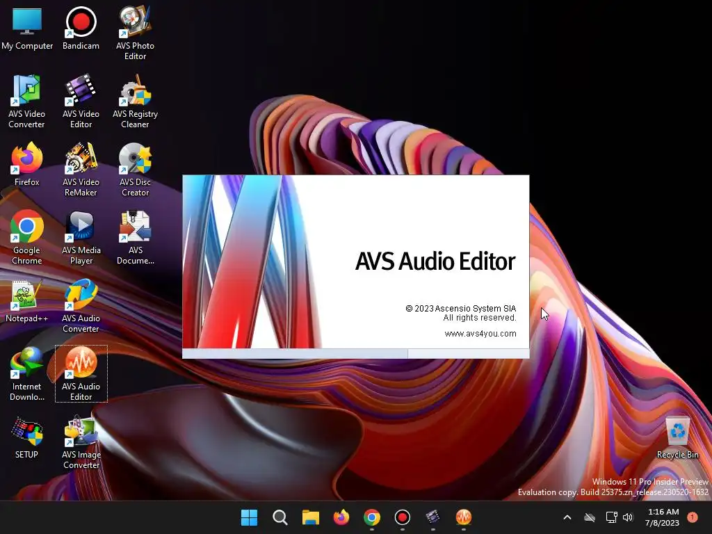Select the AVS Image Converter shortcut
This screenshot has height=534, width=712.
81,442
